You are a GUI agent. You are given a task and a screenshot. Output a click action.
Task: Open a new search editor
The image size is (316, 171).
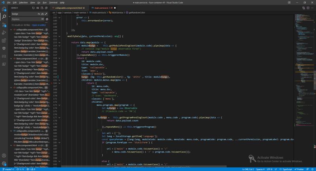click(x=42, y=8)
